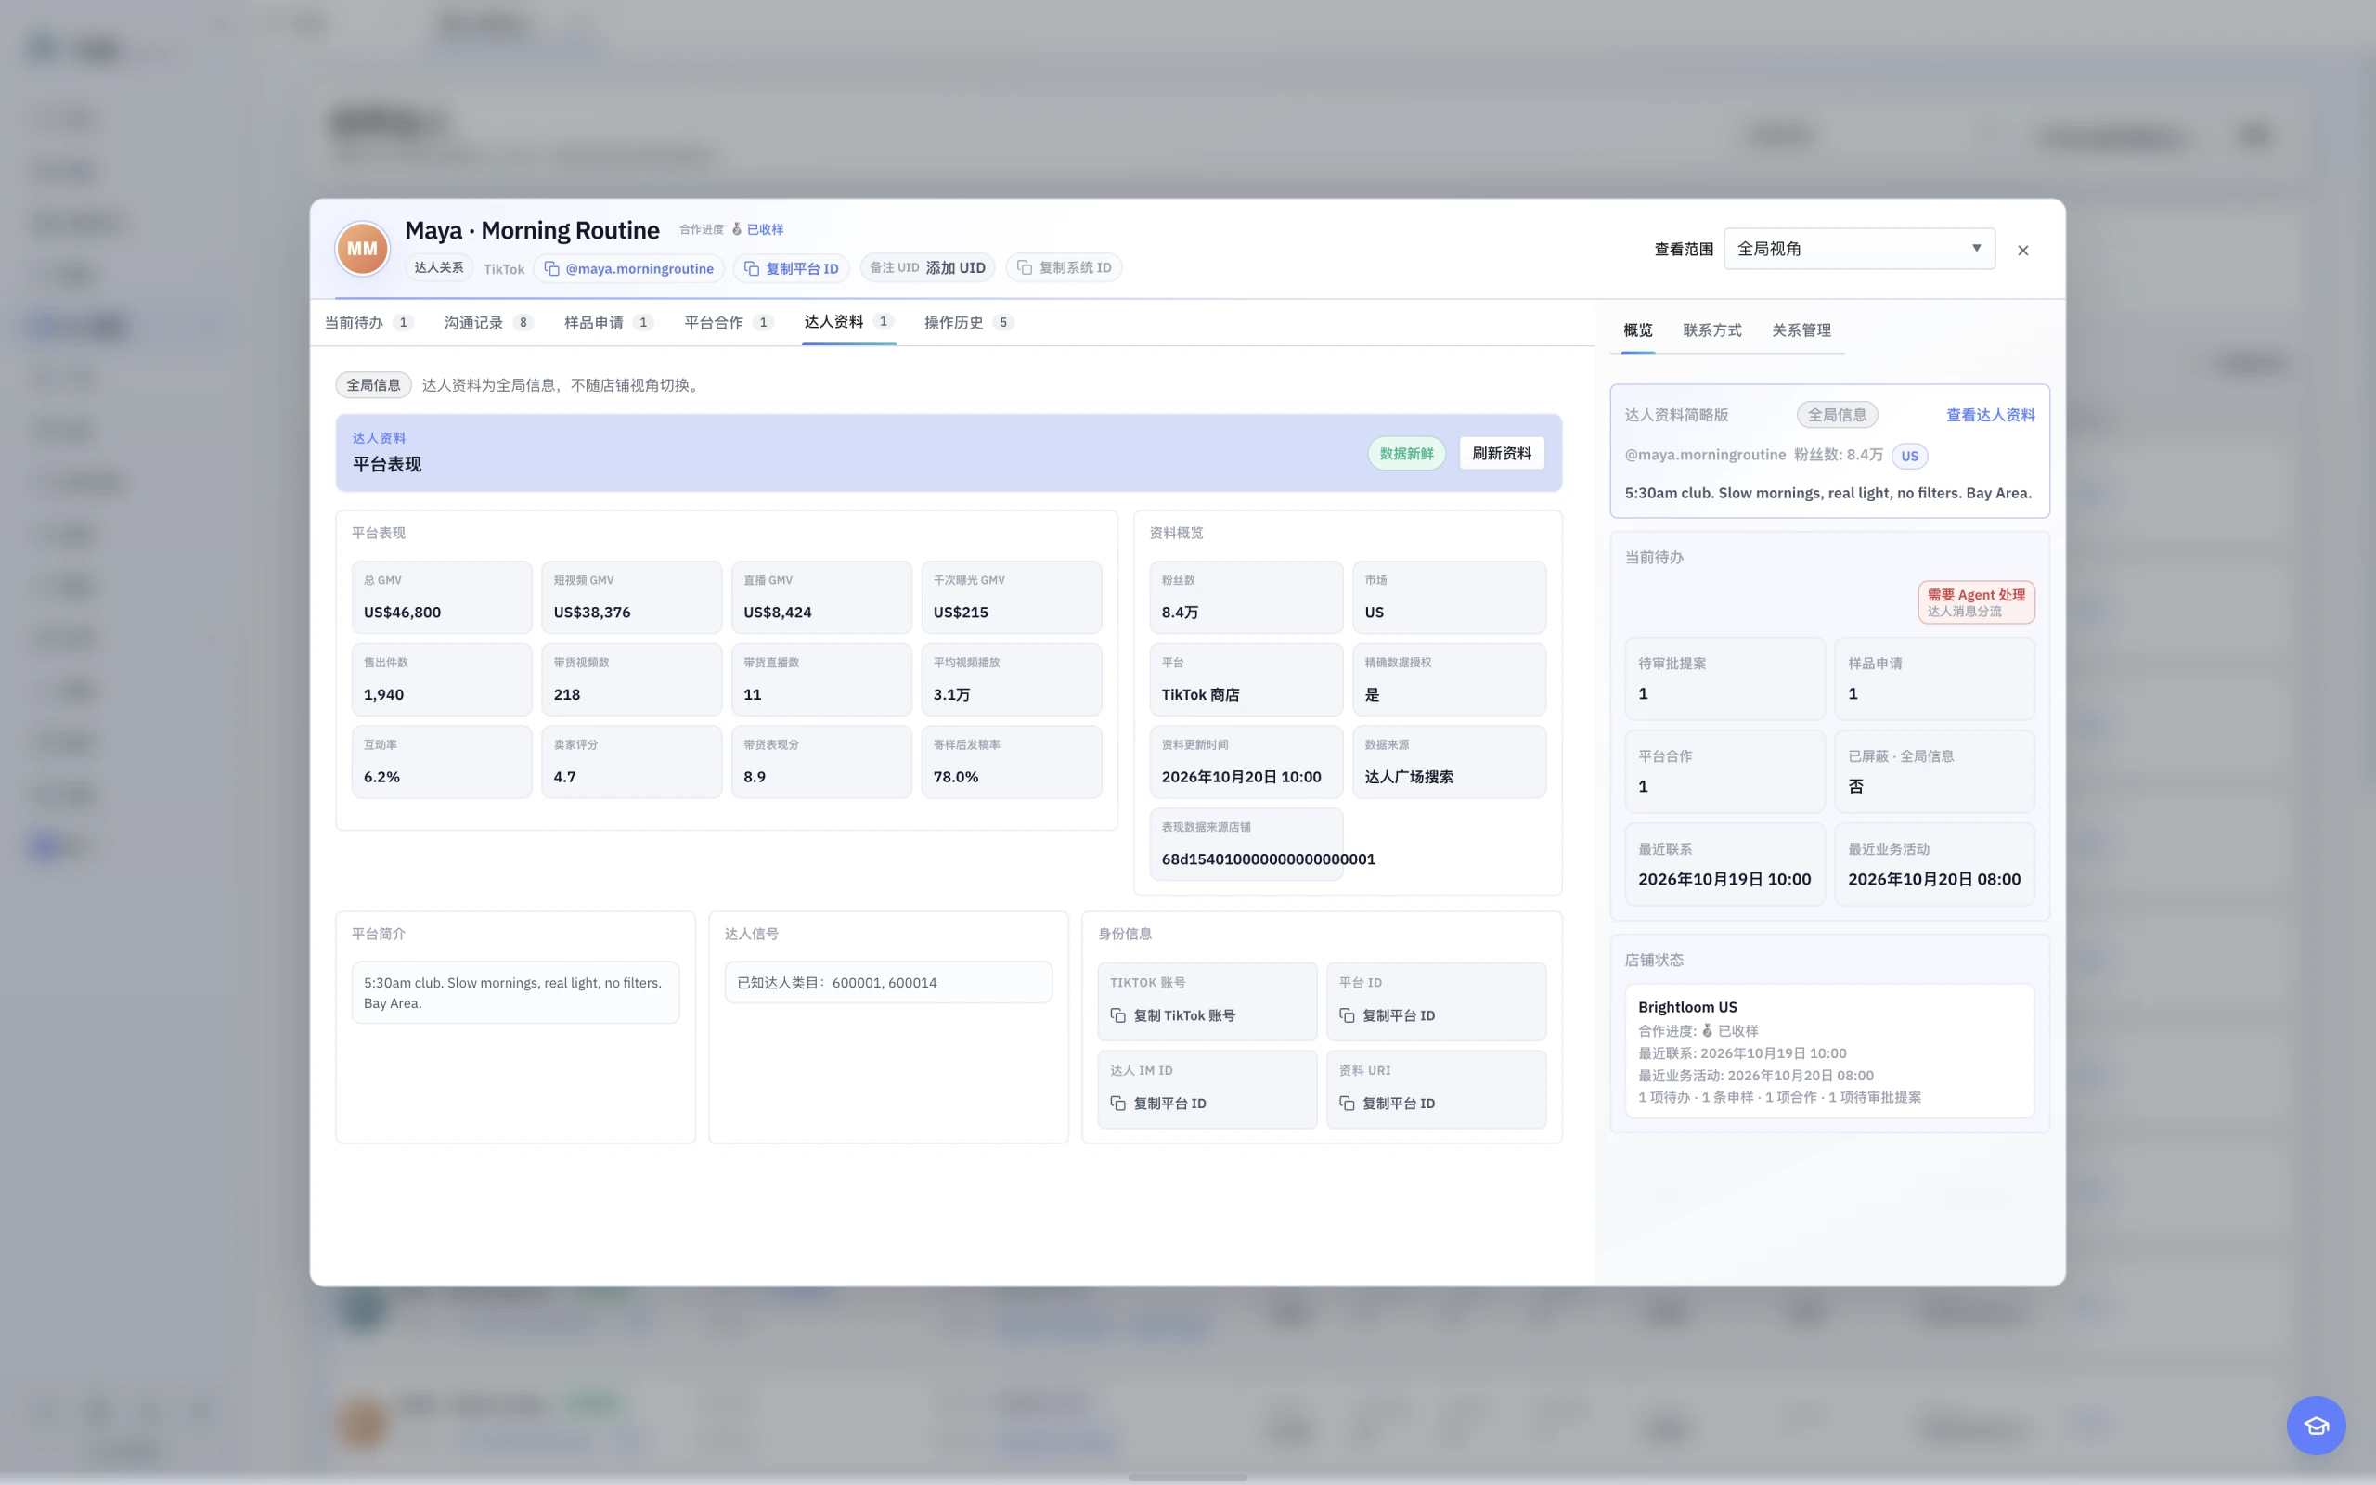2376x1485 pixels.
Task: Select the 达人资料 tab
Action: coord(848,321)
